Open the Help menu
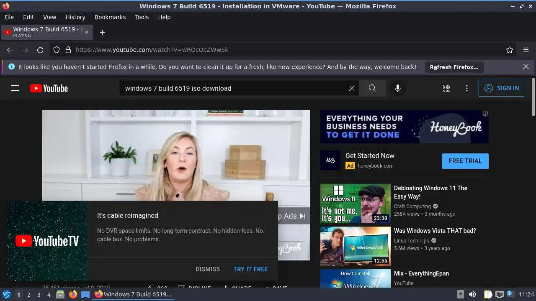The image size is (536, 301). pyautogui.click(x=164, y=17)
